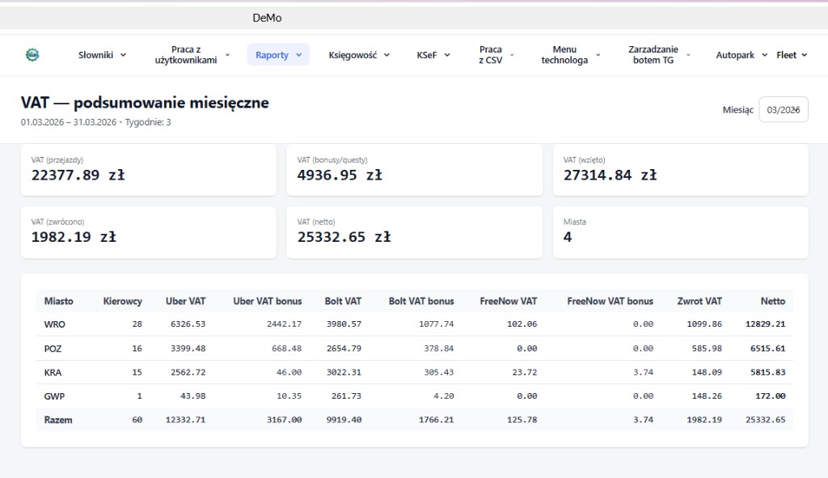The height and width of the screenshot is (478, 828).
Task: Open Zarzadzanie botem TG menu
Action: [660, 55]
